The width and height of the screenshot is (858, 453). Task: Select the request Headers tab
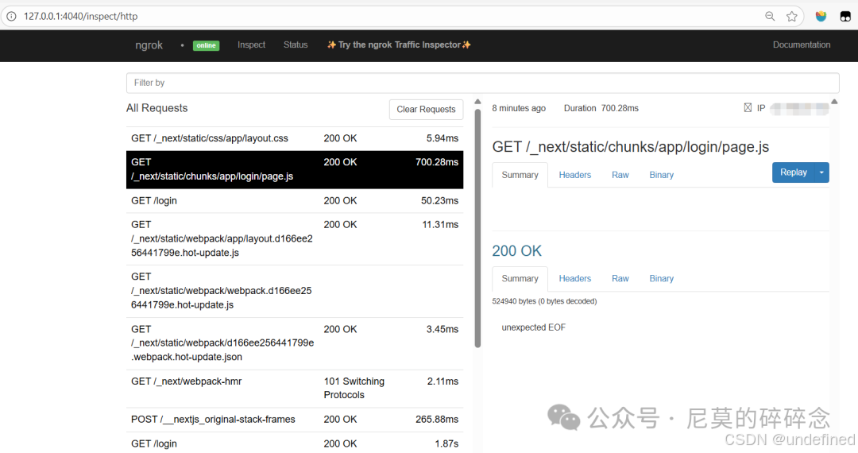[574, 175]
